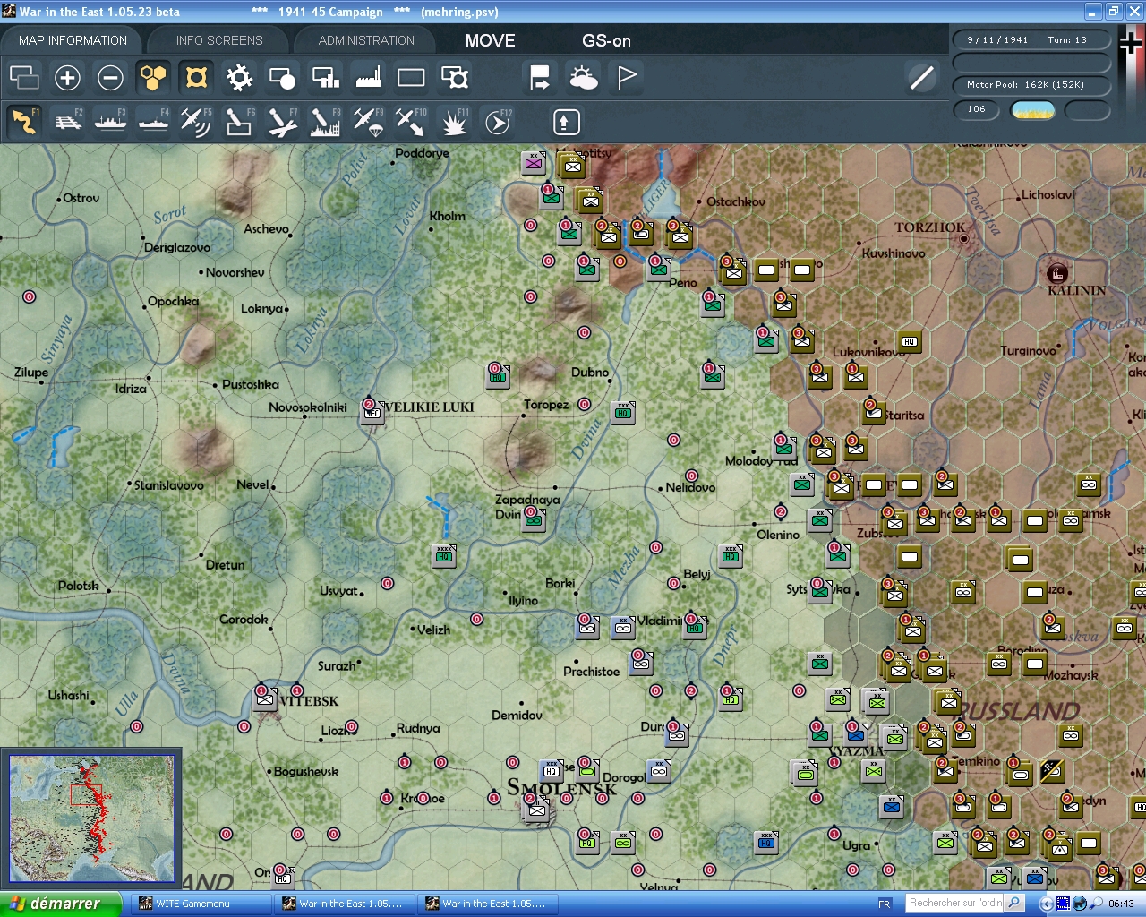Click the factory icon in the toolbar
Viewport: 1146px width, 917px height.
(368, 78)
